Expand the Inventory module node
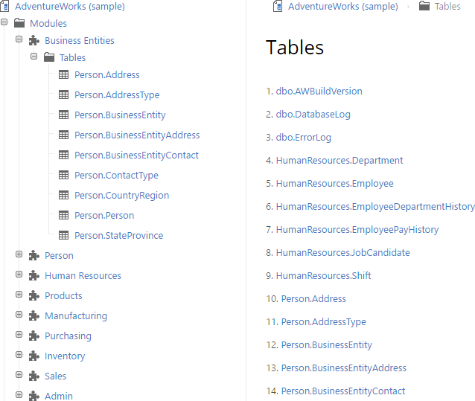This screenshot has width=475, height=401. pos(19,356)
